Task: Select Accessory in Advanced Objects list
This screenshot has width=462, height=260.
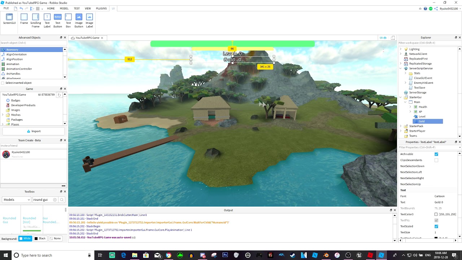Action: point(31,49)
